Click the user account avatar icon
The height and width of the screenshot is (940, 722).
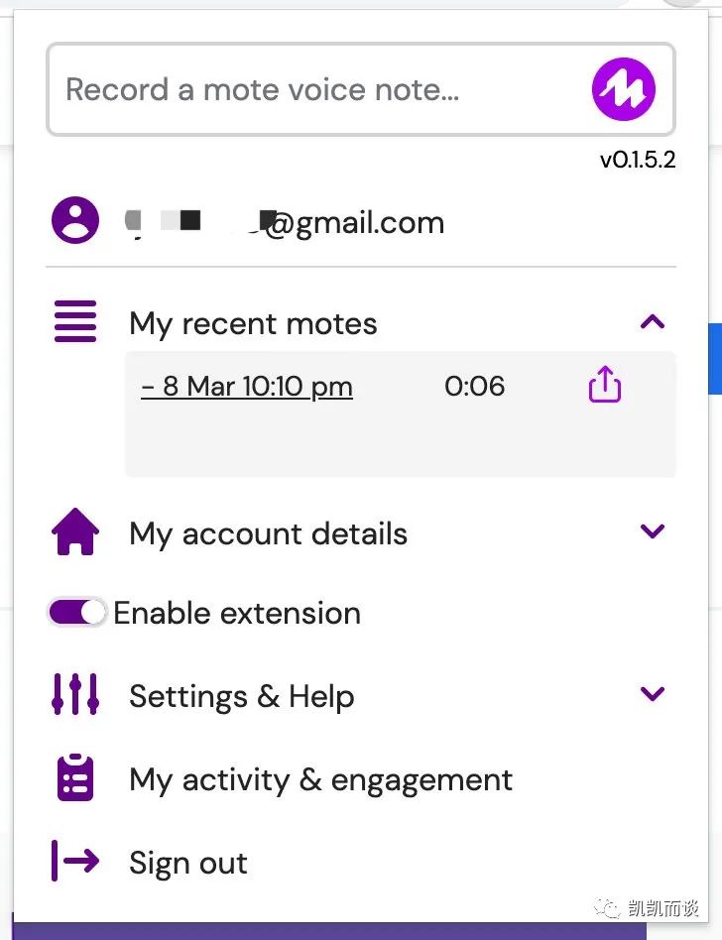point(75,220)
